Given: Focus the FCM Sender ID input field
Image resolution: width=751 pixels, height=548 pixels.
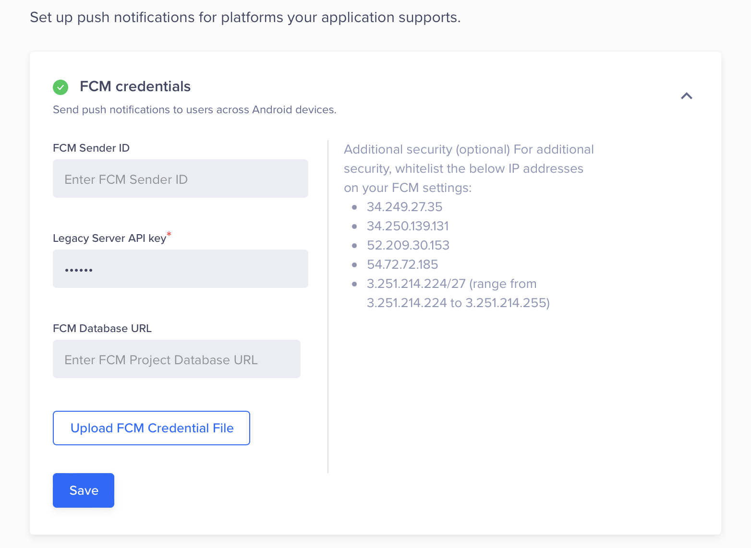Looking at the screenshot, I should click(x=180, y=179).
